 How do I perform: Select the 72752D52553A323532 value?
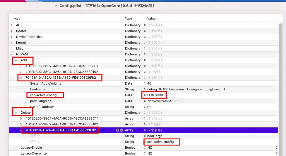(x=165, y=101)
